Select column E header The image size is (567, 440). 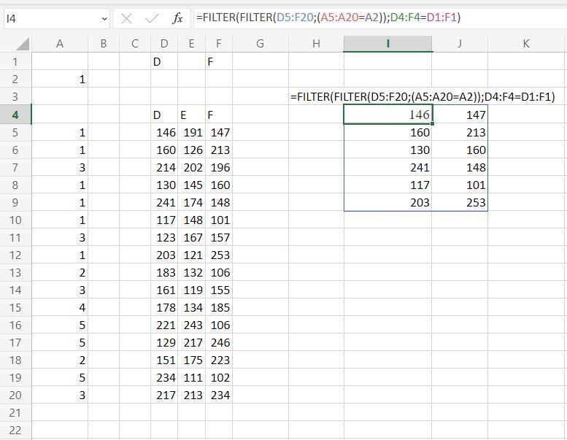click(191, 44)
